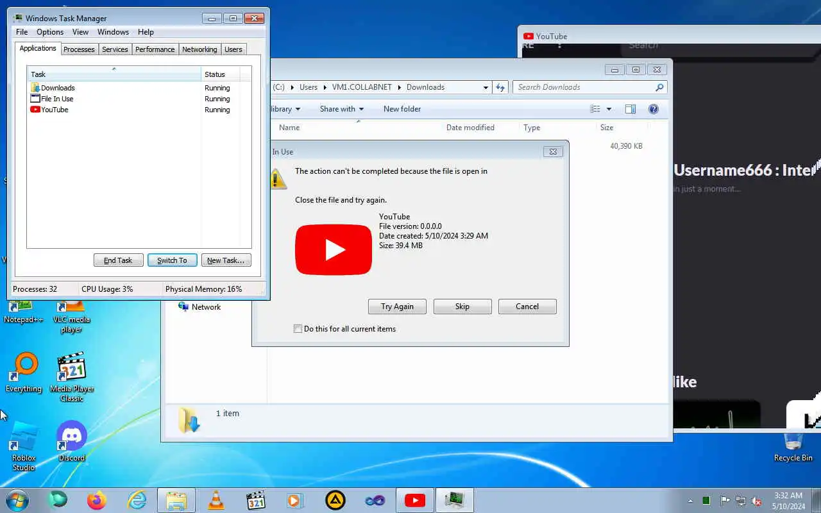Switch to the Services tab

click(x=115, y=49)
